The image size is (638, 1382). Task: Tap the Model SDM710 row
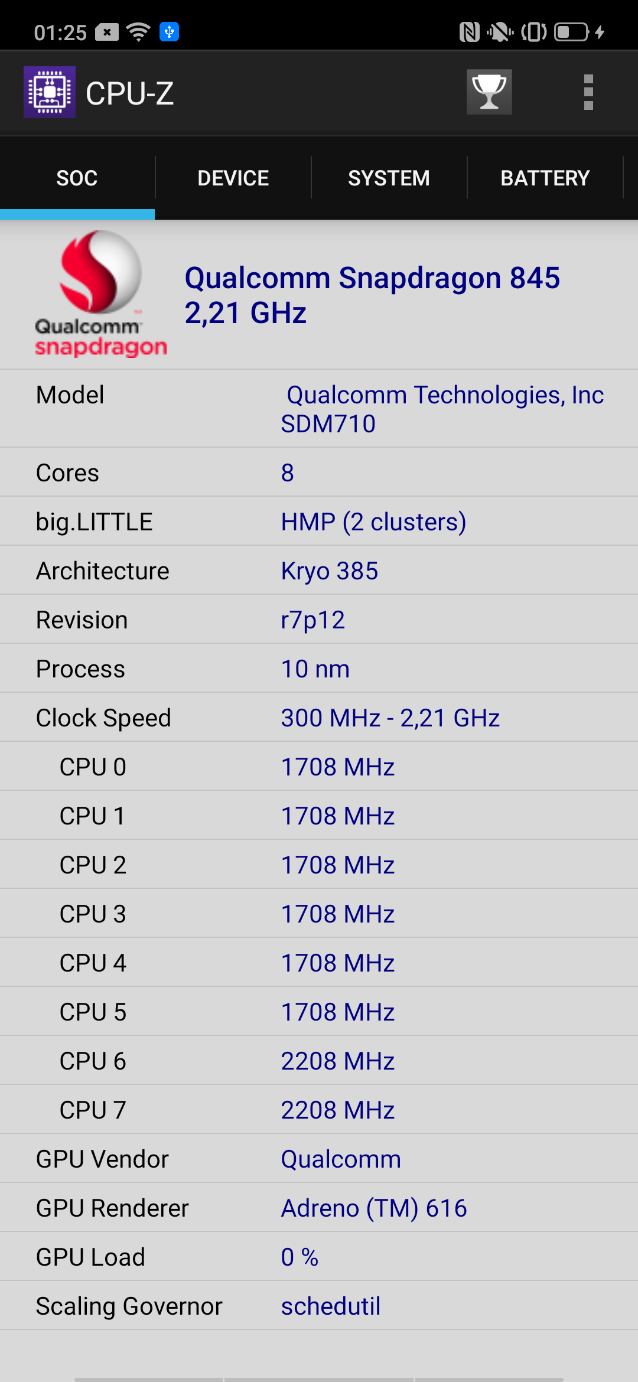319,409
